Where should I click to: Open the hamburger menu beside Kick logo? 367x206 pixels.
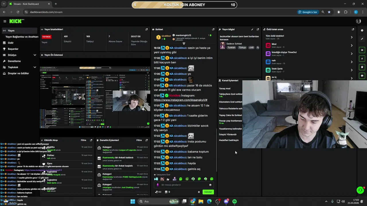click(x=5, y=21)
